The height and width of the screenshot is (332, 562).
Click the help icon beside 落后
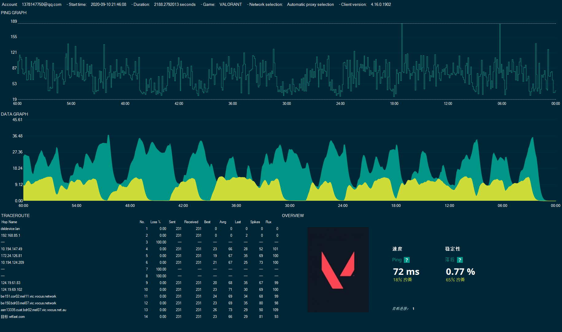click(x=460, y=260)
